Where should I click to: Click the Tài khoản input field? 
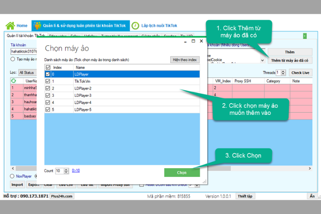[24, 51]
